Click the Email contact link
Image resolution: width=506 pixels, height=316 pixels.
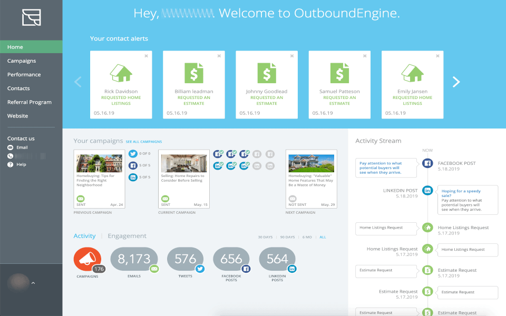pos(22,147)
